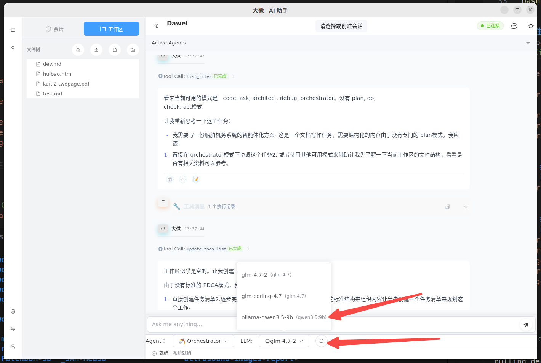The height and width of the screenshot is (363, 541).
Task: Refresh the LLM model list
Action: tap(321, 341)
